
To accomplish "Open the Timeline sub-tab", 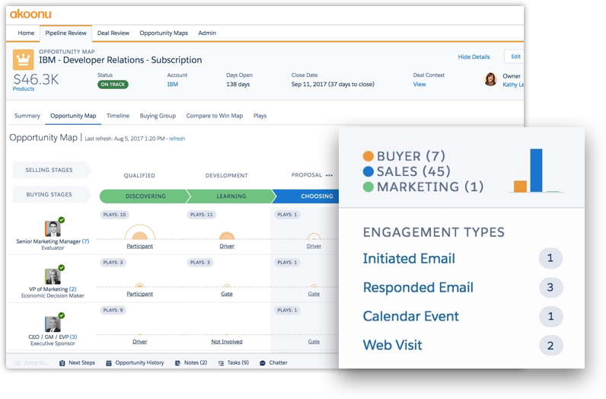I will pyautogui.click(x=118, y=116).
